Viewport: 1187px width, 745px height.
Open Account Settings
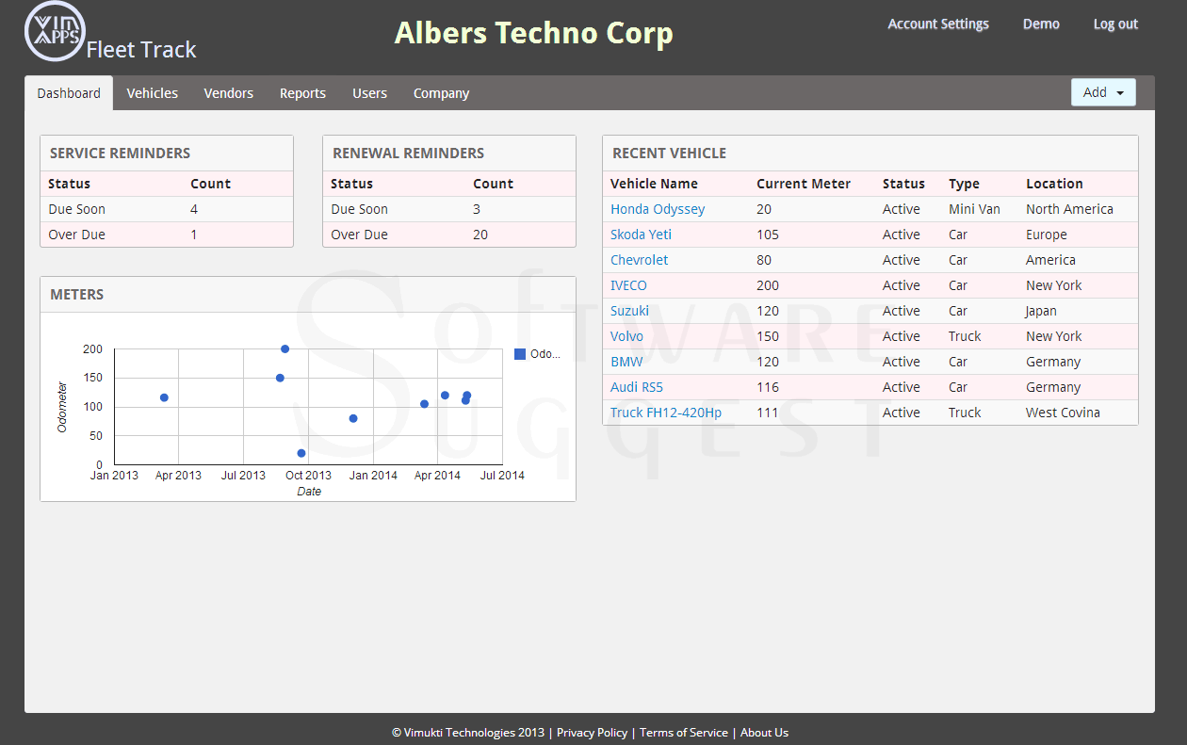click(x=938, y=24)
